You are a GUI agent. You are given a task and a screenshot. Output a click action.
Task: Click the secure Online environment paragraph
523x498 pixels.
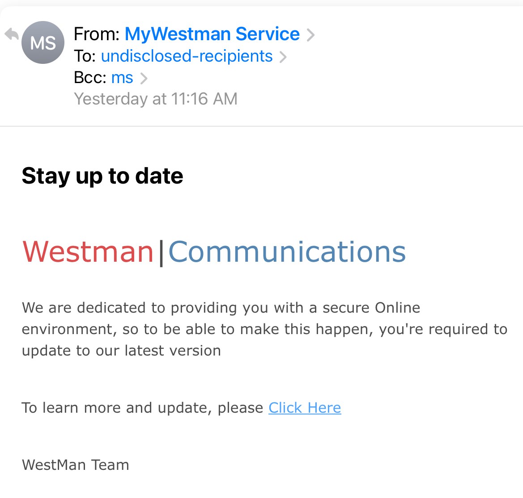pos(264,329)
